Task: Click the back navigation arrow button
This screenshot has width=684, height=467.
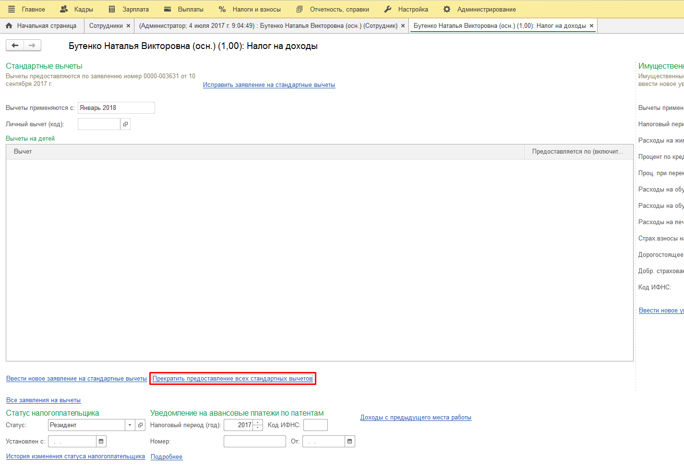Action: (15, 46)
